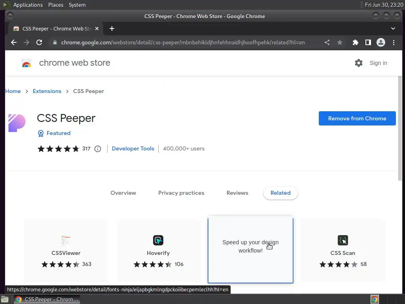
Task: Select the Related tab
Action: [280, 193]
